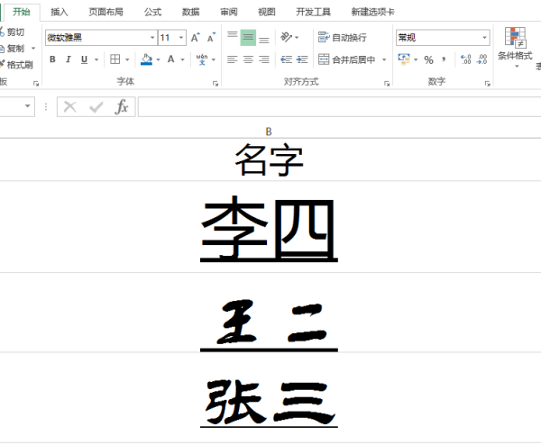Click 剪切 cut button
This screenshot has height=445, width=541.
click(x=12, y=32)
